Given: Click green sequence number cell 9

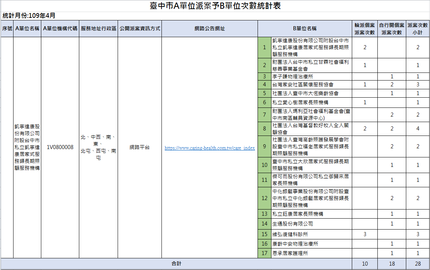Looking at the screenshot, I should pos(265,146).
